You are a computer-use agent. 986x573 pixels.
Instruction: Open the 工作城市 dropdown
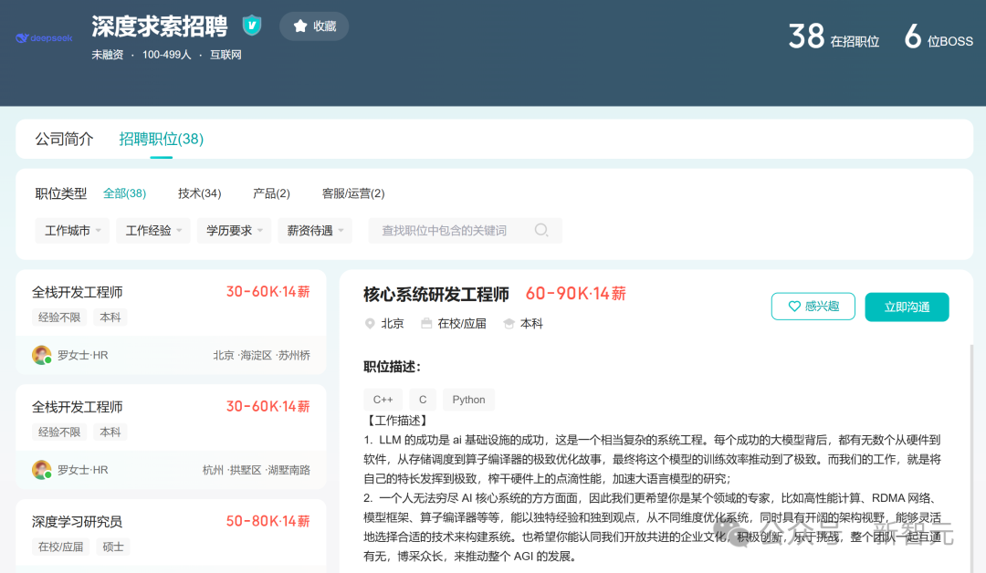coord(72,231)
